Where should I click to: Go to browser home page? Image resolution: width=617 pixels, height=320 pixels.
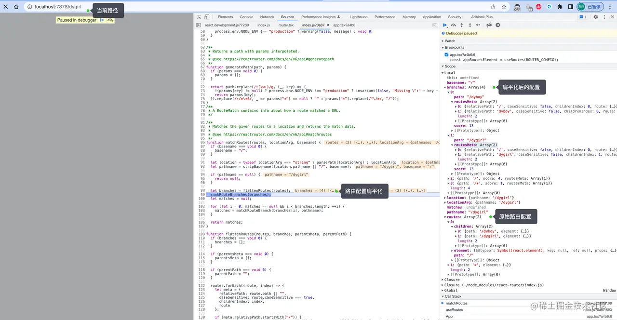[x=16, y=7]
